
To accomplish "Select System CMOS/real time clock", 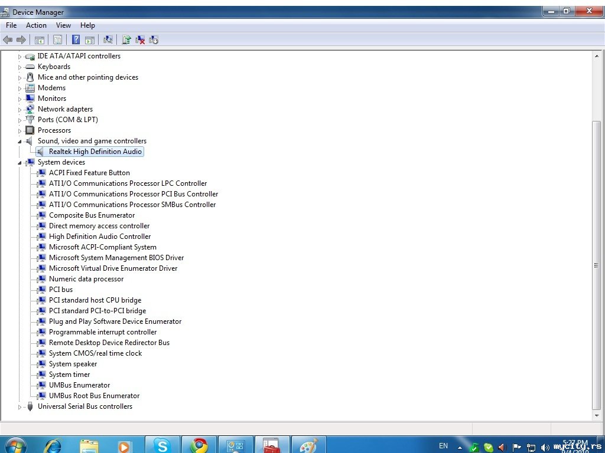I will (95, 353).
